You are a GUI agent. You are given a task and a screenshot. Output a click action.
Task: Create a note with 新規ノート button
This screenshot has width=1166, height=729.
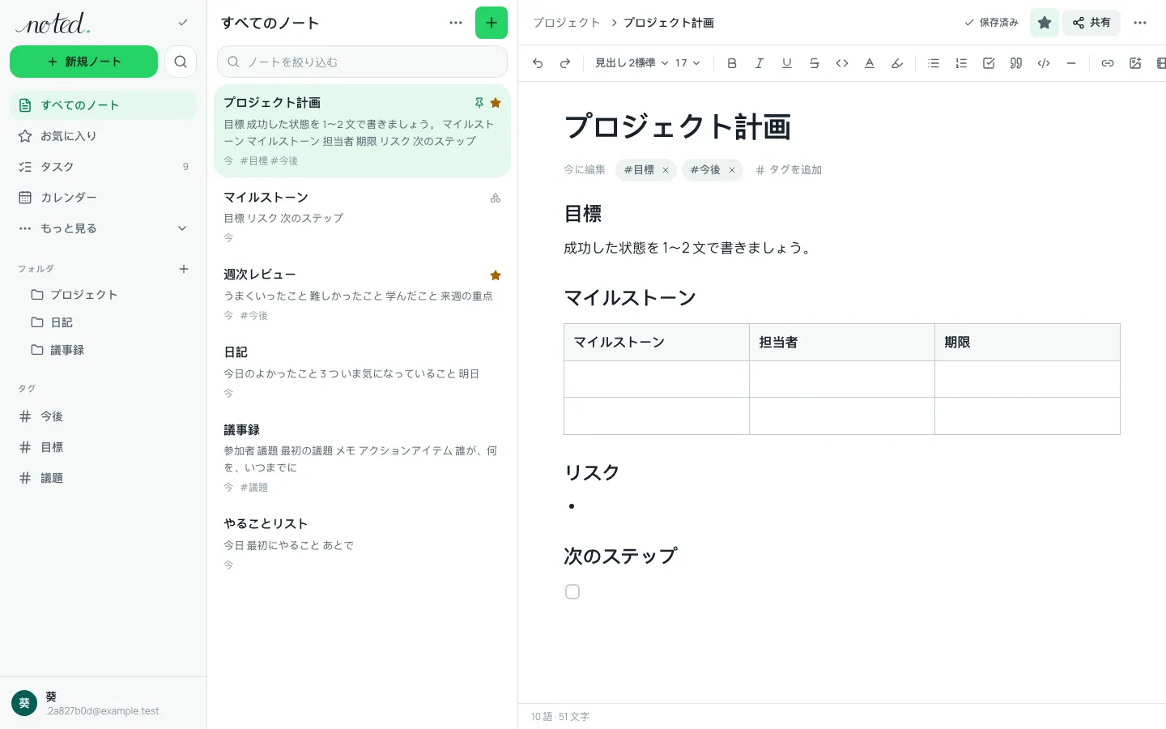point(84,62)
